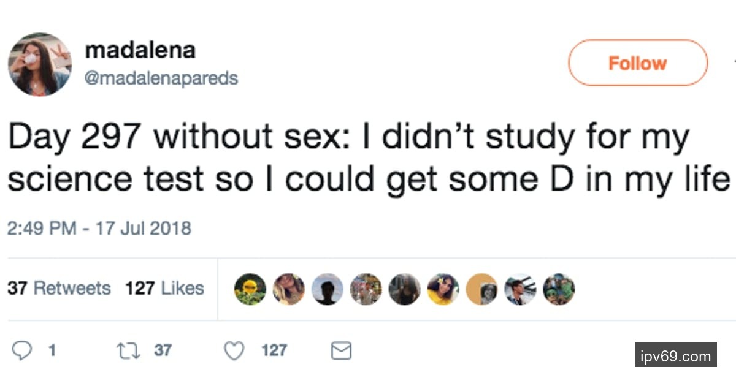The image size is (736, 386).
Task: Click the reply speech bubble icon
Action: tap(22, 350)
